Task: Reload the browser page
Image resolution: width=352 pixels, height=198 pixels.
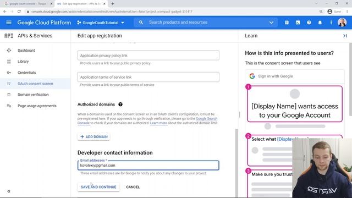Action: [19, 12]
